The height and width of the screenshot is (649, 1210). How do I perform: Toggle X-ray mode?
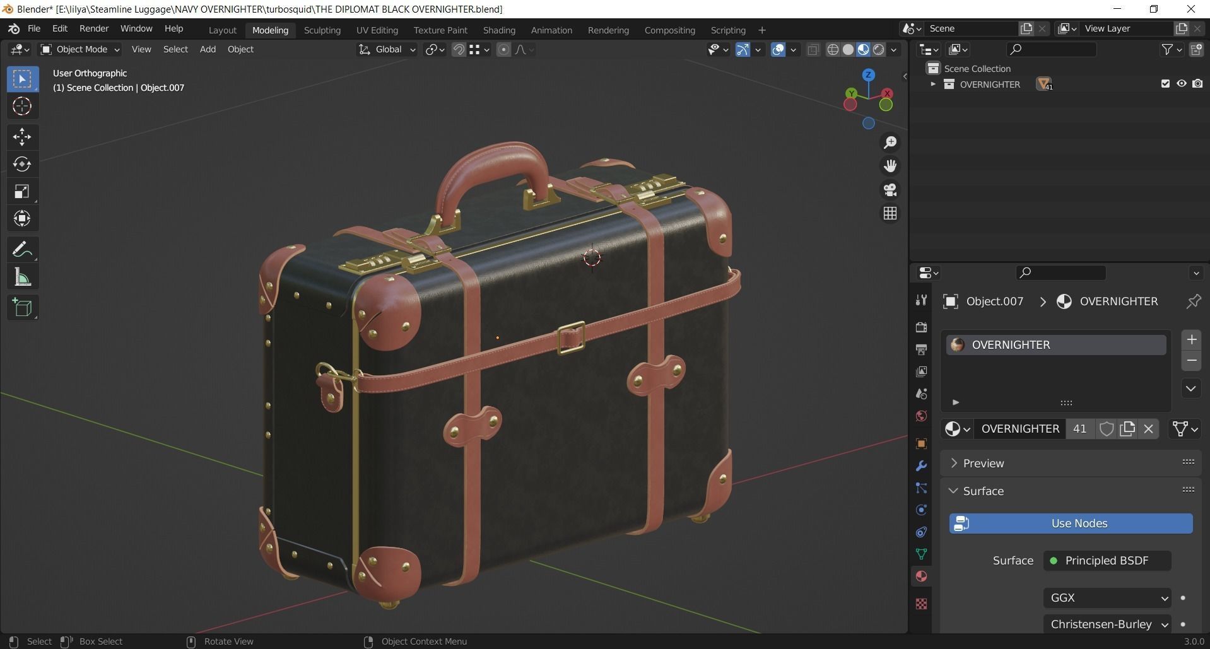tap(813, 49)
